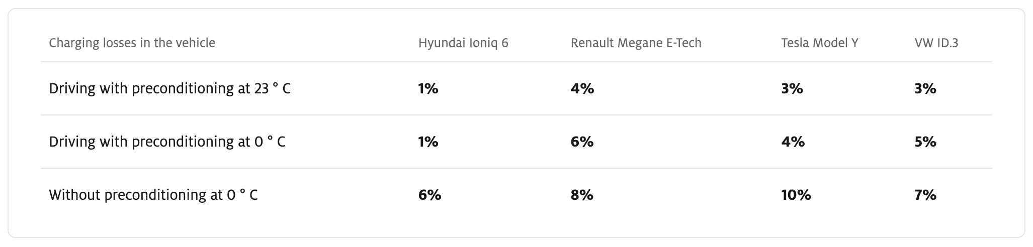
Task: Select VW ID.3 3% value at 23 °C
Action: (x=925, y=89)
